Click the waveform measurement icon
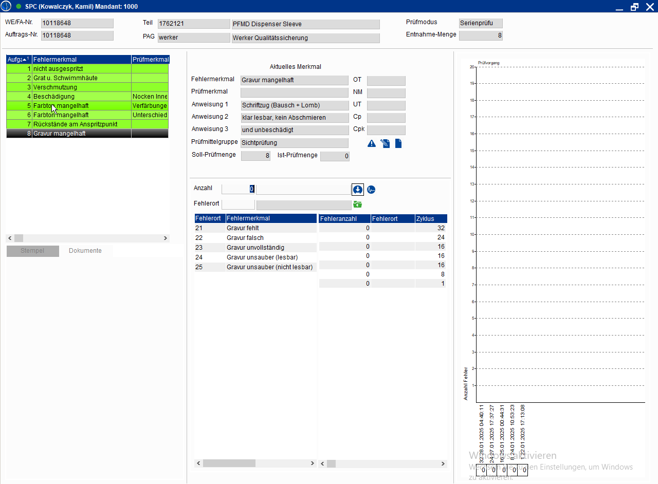The image size is (658, 484). click(371, 190)
